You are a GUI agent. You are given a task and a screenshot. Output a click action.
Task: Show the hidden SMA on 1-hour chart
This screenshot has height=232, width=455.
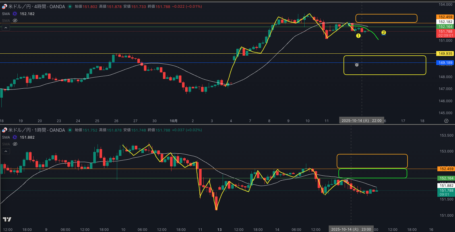coord(15,144)
